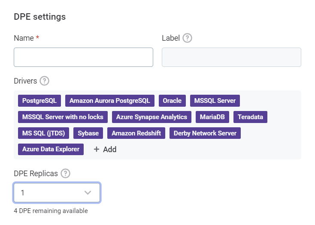Viewport: 315px width, 225px height.
Task: Click the Name input field
Action: point(83,57)
